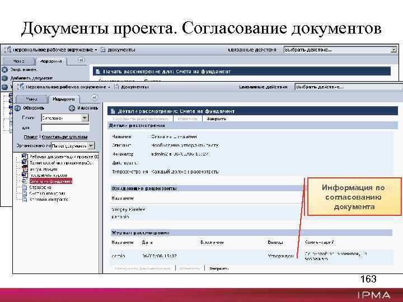Viewport: 403px width, 302px height.
Task: Click the Документы page icon in back window
Action: point(103,50)
